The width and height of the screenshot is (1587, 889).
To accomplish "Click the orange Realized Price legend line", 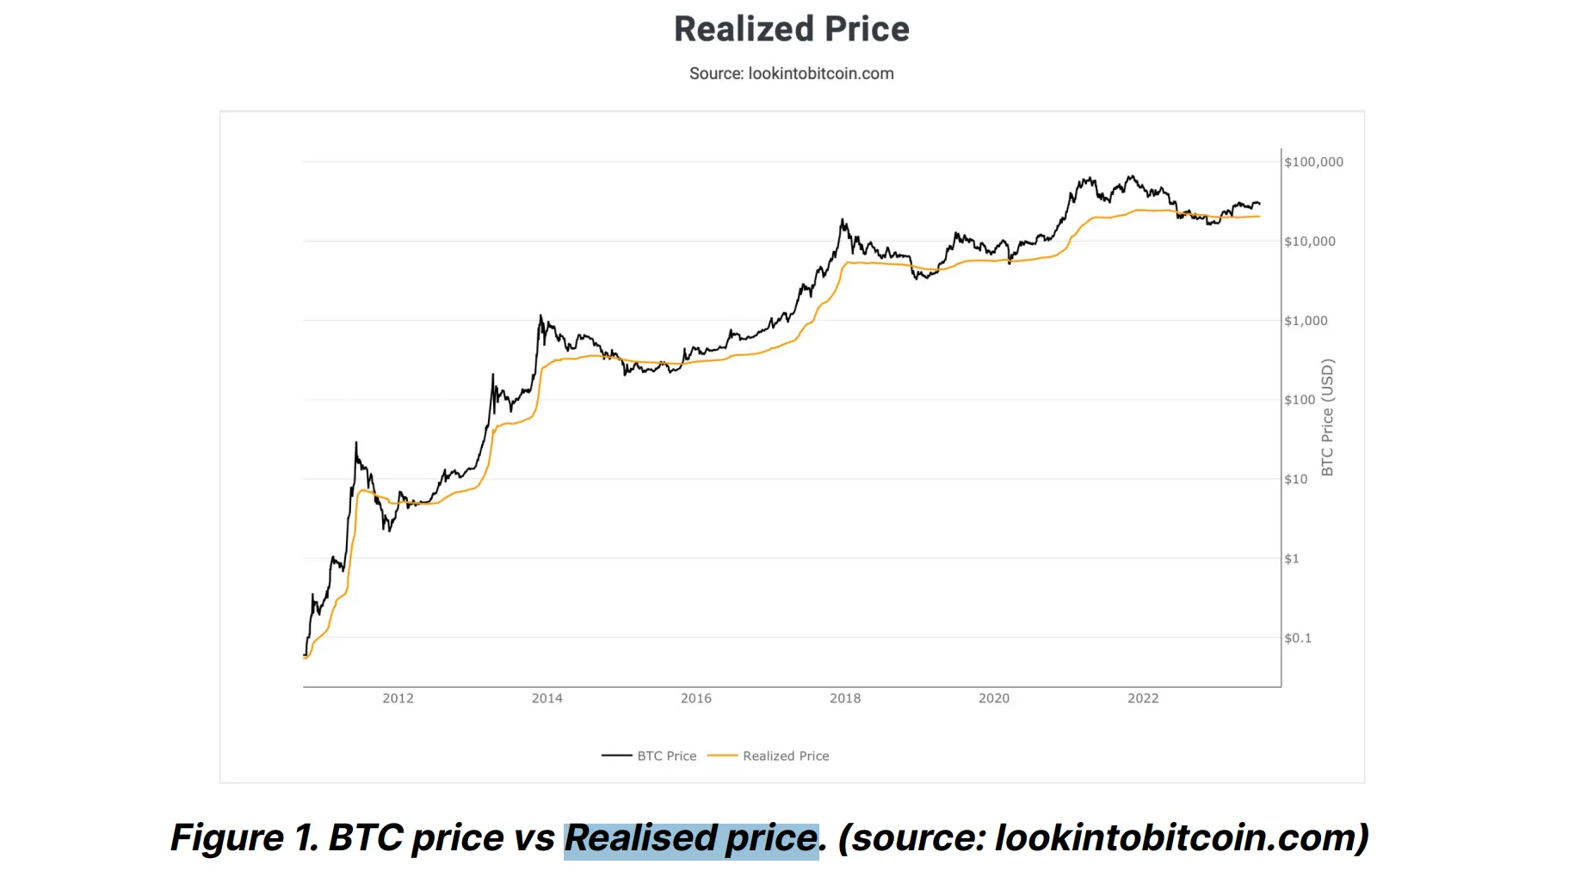I will [x=722, y=756].
